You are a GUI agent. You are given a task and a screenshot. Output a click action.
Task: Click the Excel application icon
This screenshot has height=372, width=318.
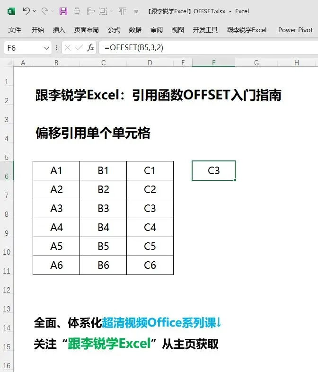click(x=11, y=11)
